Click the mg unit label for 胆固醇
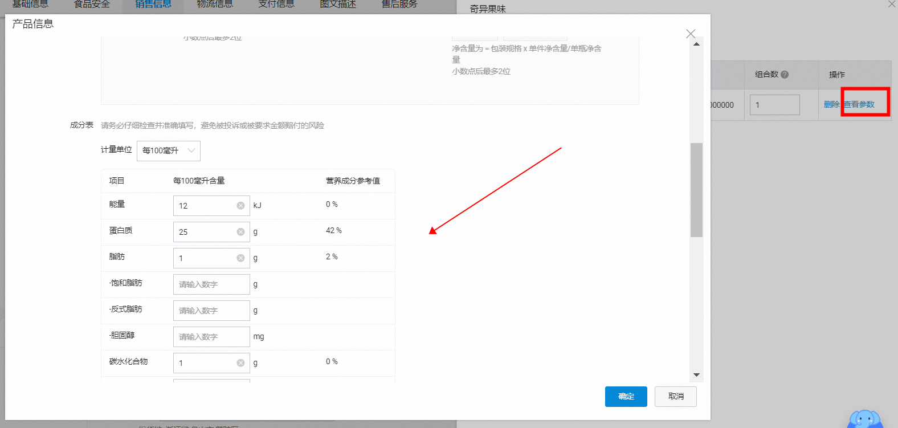Screen dimensions: 898x428 pyautogui.click(x=259, y=337)
